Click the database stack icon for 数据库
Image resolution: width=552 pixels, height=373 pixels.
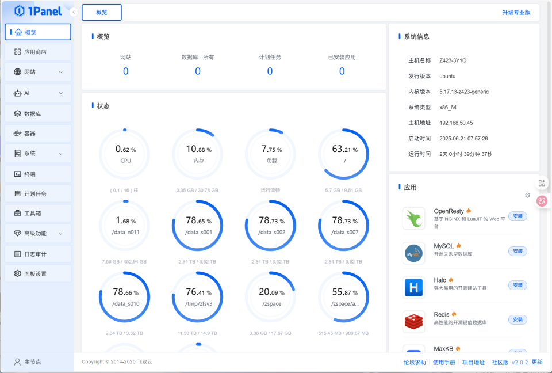point(18,113)
